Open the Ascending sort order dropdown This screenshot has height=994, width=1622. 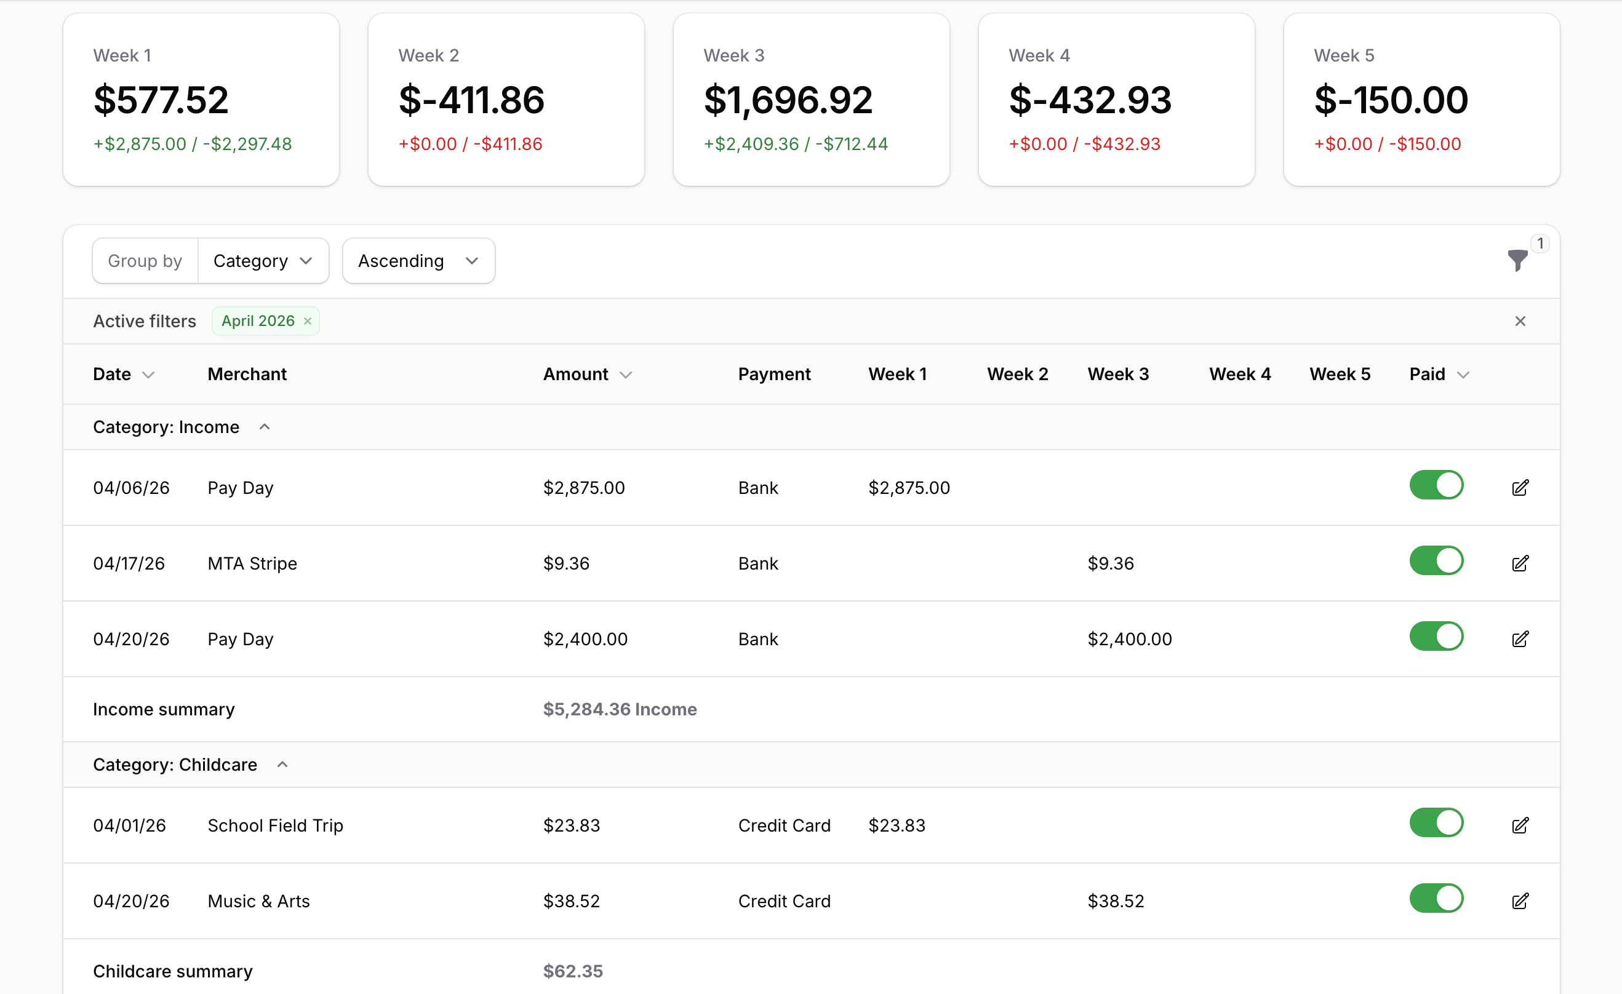pos(418,261)
